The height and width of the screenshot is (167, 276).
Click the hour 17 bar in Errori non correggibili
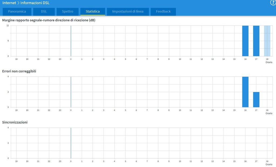(256, 99)
